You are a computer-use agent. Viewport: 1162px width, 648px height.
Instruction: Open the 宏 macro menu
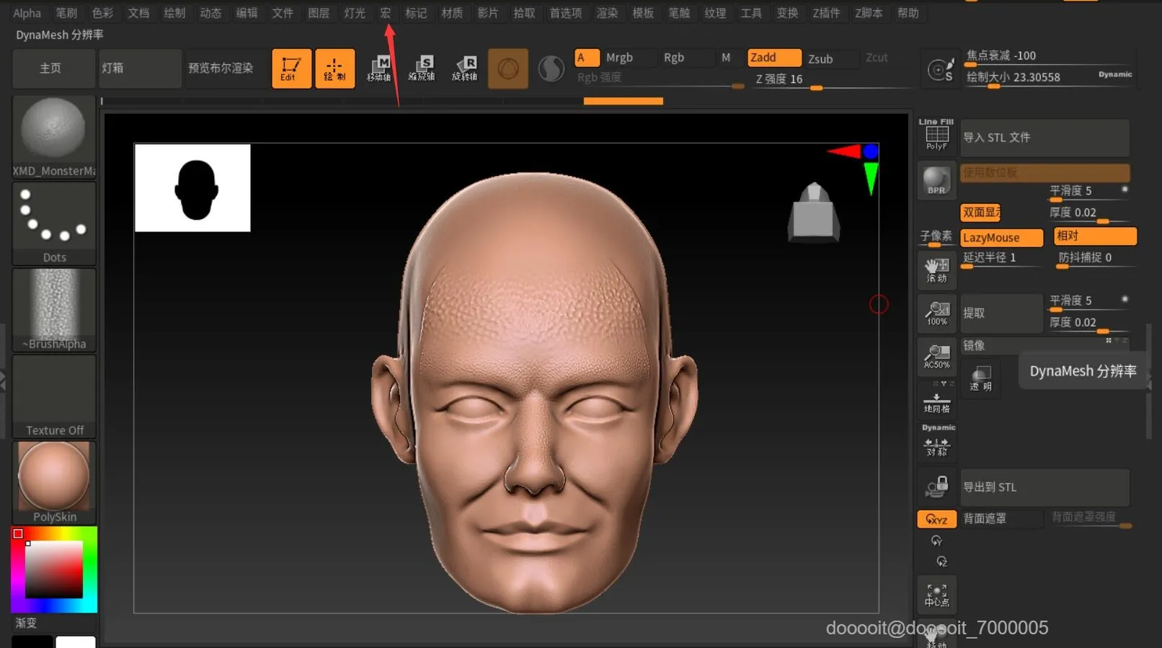tap(386, 13)
